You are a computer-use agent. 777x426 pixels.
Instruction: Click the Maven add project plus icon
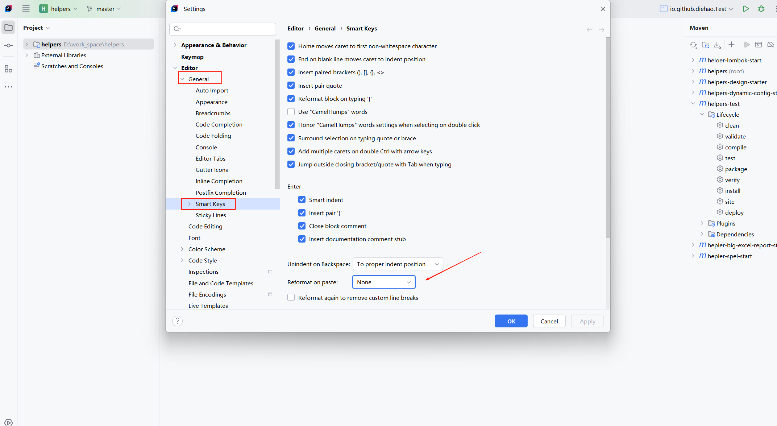click(731, 45)
